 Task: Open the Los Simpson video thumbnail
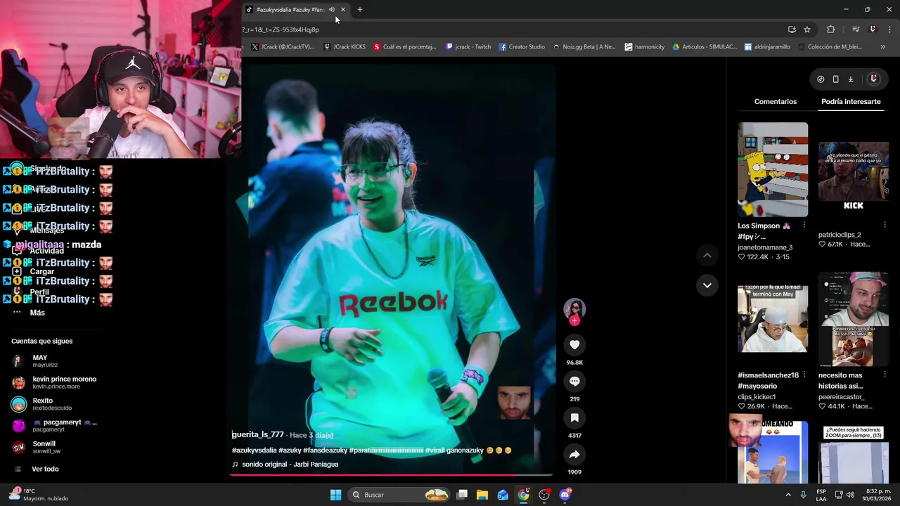tap(773, 169)
